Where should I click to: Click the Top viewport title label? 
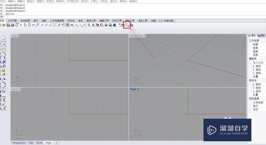14,36
